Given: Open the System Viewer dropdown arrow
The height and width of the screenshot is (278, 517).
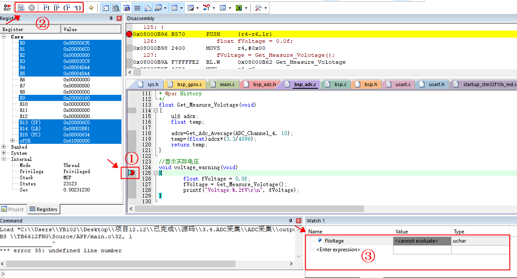Looking at the screenshot, I should click(246, 8).
